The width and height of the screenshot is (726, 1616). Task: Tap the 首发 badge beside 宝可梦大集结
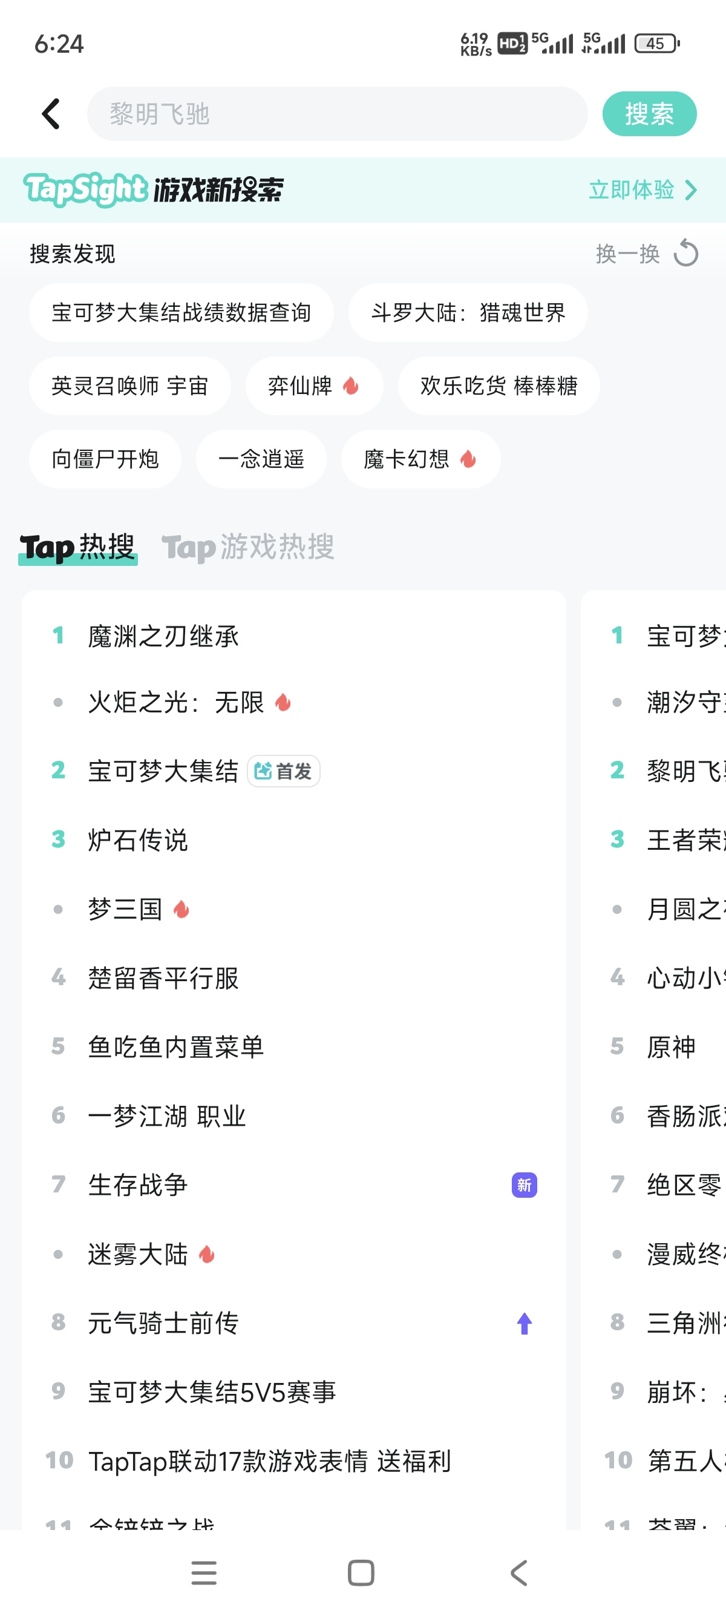coord(283,771)
